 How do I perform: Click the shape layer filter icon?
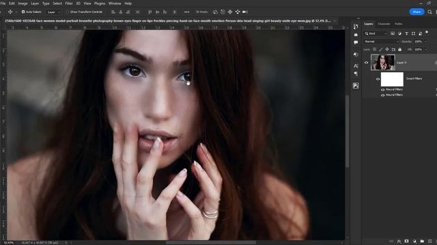click(x=413, y=33)
